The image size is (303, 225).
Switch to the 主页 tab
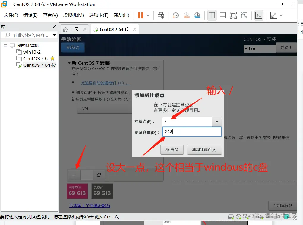pos(74,29)
